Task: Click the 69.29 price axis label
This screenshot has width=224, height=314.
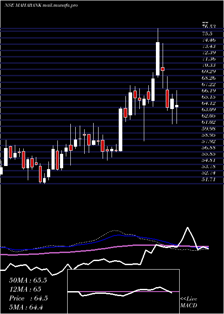Action: pos(209,71)
